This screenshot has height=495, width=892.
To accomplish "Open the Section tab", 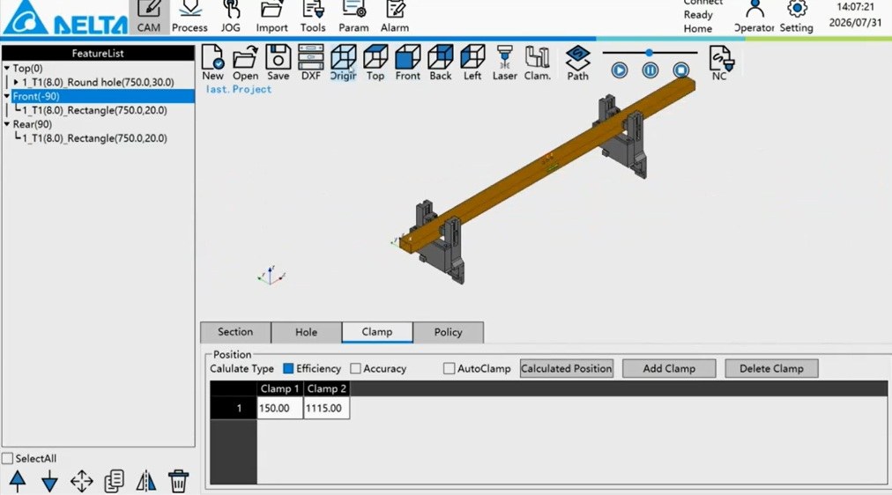I will (x=235, y=332).
